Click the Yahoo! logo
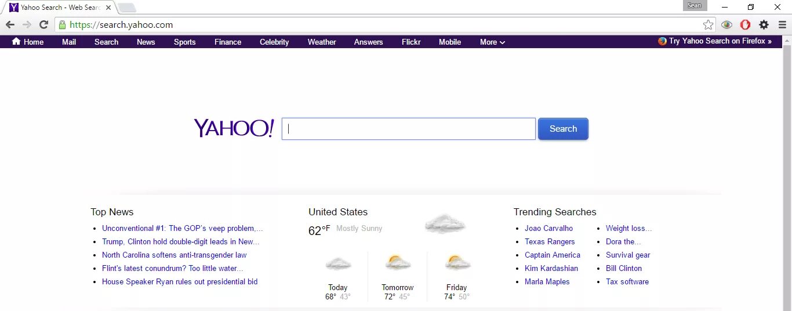This screenshot has height=311, width=792. tap(234, 128)
